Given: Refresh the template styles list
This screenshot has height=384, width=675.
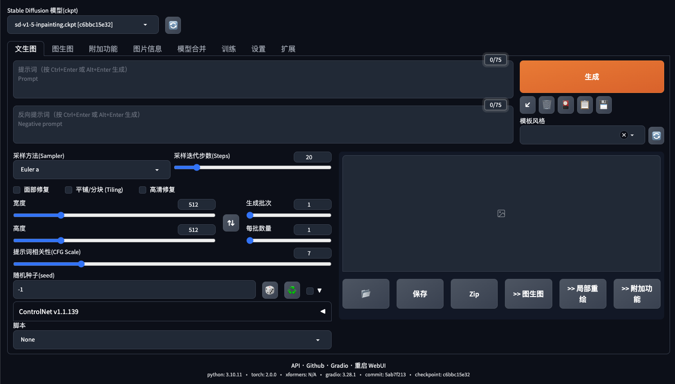Looking at the screenshot, I should click(x=656, y=135).
